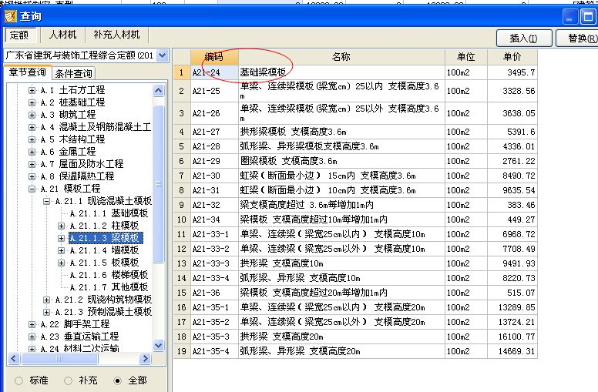Viewport: 598px width, 392px height.
Task: Open the 条件查询 tab
Action: 74,73
